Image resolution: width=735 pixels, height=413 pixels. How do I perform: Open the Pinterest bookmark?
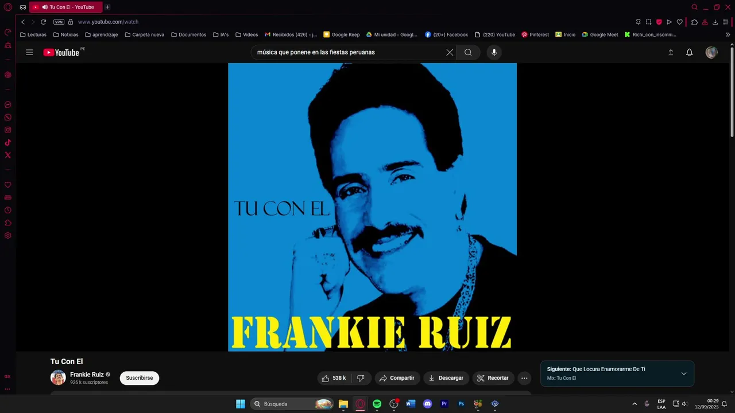(x=535, y=34)
